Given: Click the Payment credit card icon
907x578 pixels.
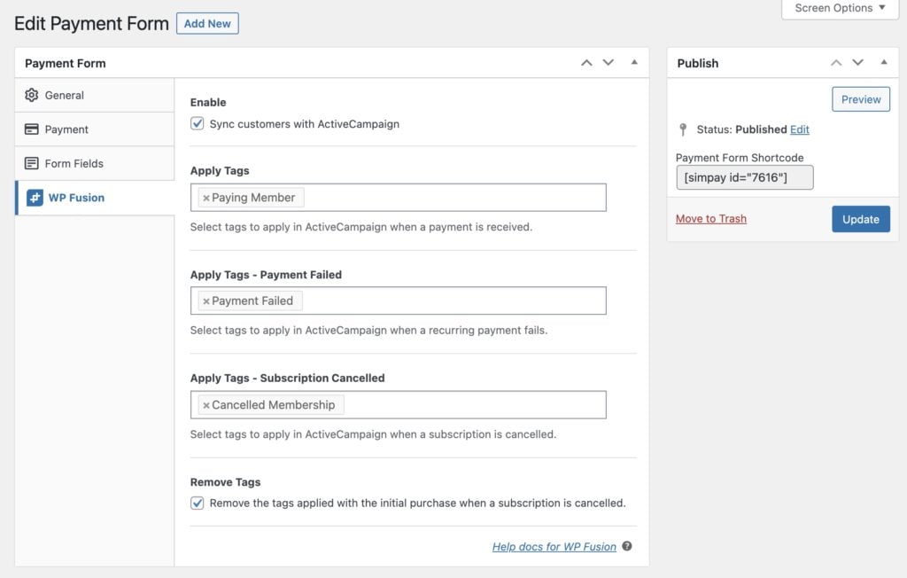Looking at the screenshot, I should 32,129.
